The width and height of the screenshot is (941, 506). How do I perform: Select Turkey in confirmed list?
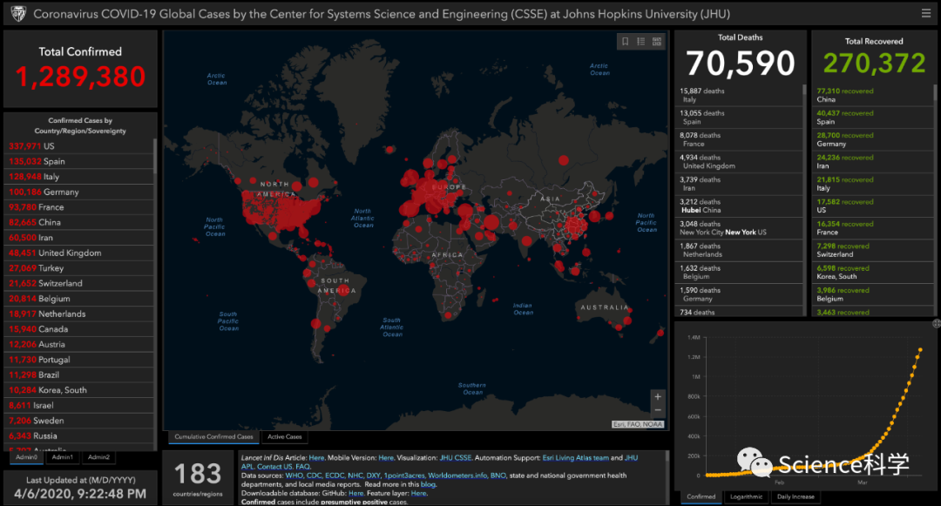pos(79,268)
